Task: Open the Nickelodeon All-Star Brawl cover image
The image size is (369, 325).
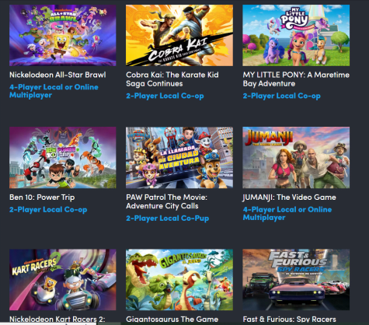Action: coord(63,35)
